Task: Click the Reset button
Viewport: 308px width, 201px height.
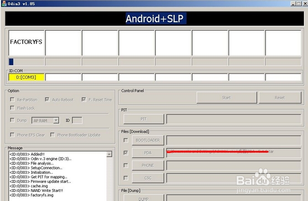Action: tap(280, 98)
